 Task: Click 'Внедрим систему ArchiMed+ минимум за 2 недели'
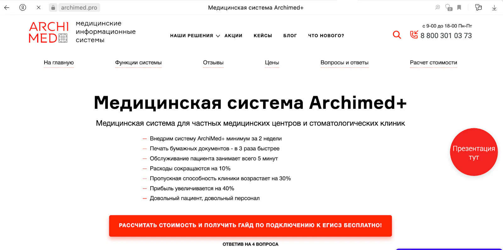[x=216, y=139]
